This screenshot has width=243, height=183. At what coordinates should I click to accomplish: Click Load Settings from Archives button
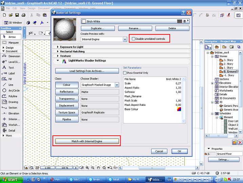(x=87, y=71)
